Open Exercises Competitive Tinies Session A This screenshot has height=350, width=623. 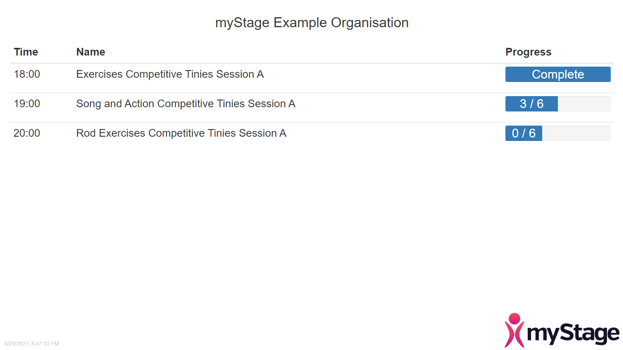170,74
